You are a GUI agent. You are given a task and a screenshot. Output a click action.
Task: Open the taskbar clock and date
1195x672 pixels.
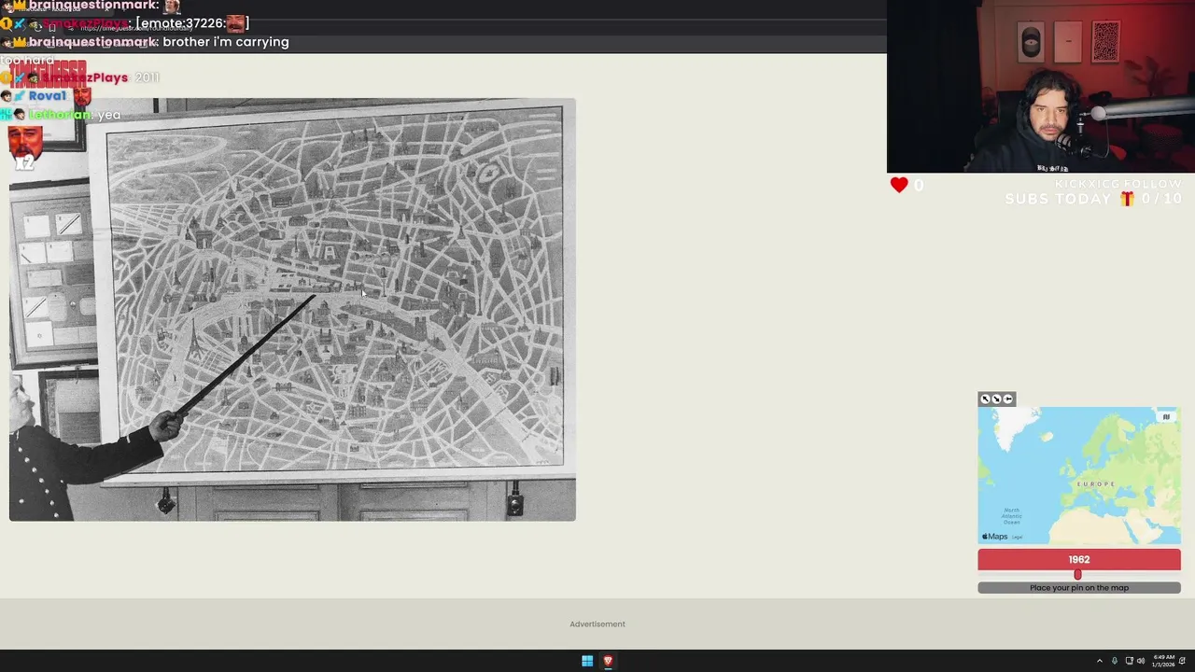click(x=1164, y=661)
